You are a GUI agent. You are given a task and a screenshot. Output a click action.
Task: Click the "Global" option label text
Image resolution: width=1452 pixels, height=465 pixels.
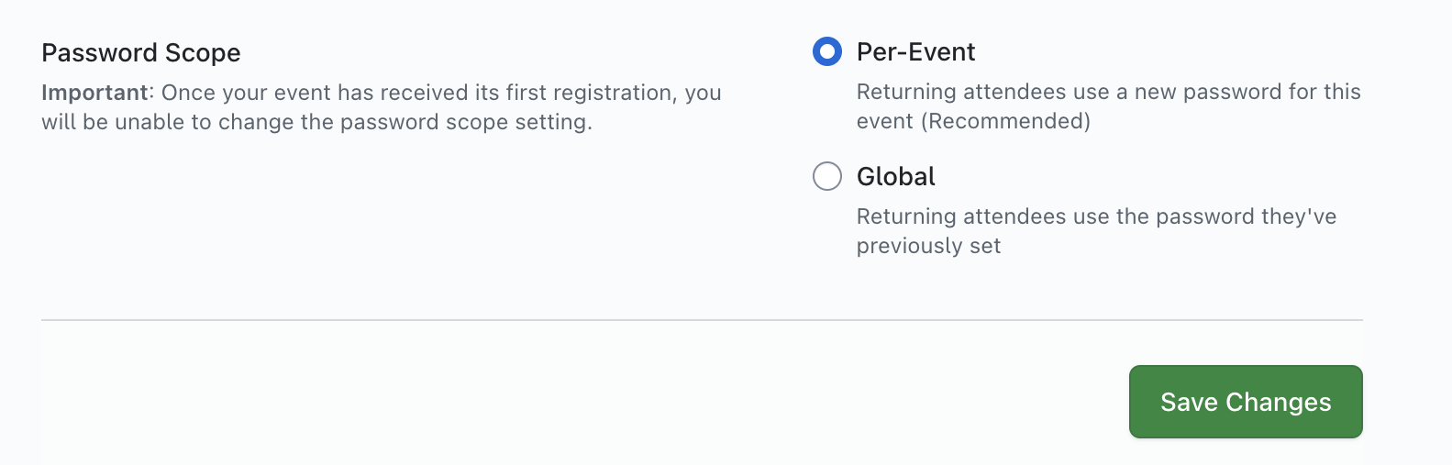(x=895, y=176)
